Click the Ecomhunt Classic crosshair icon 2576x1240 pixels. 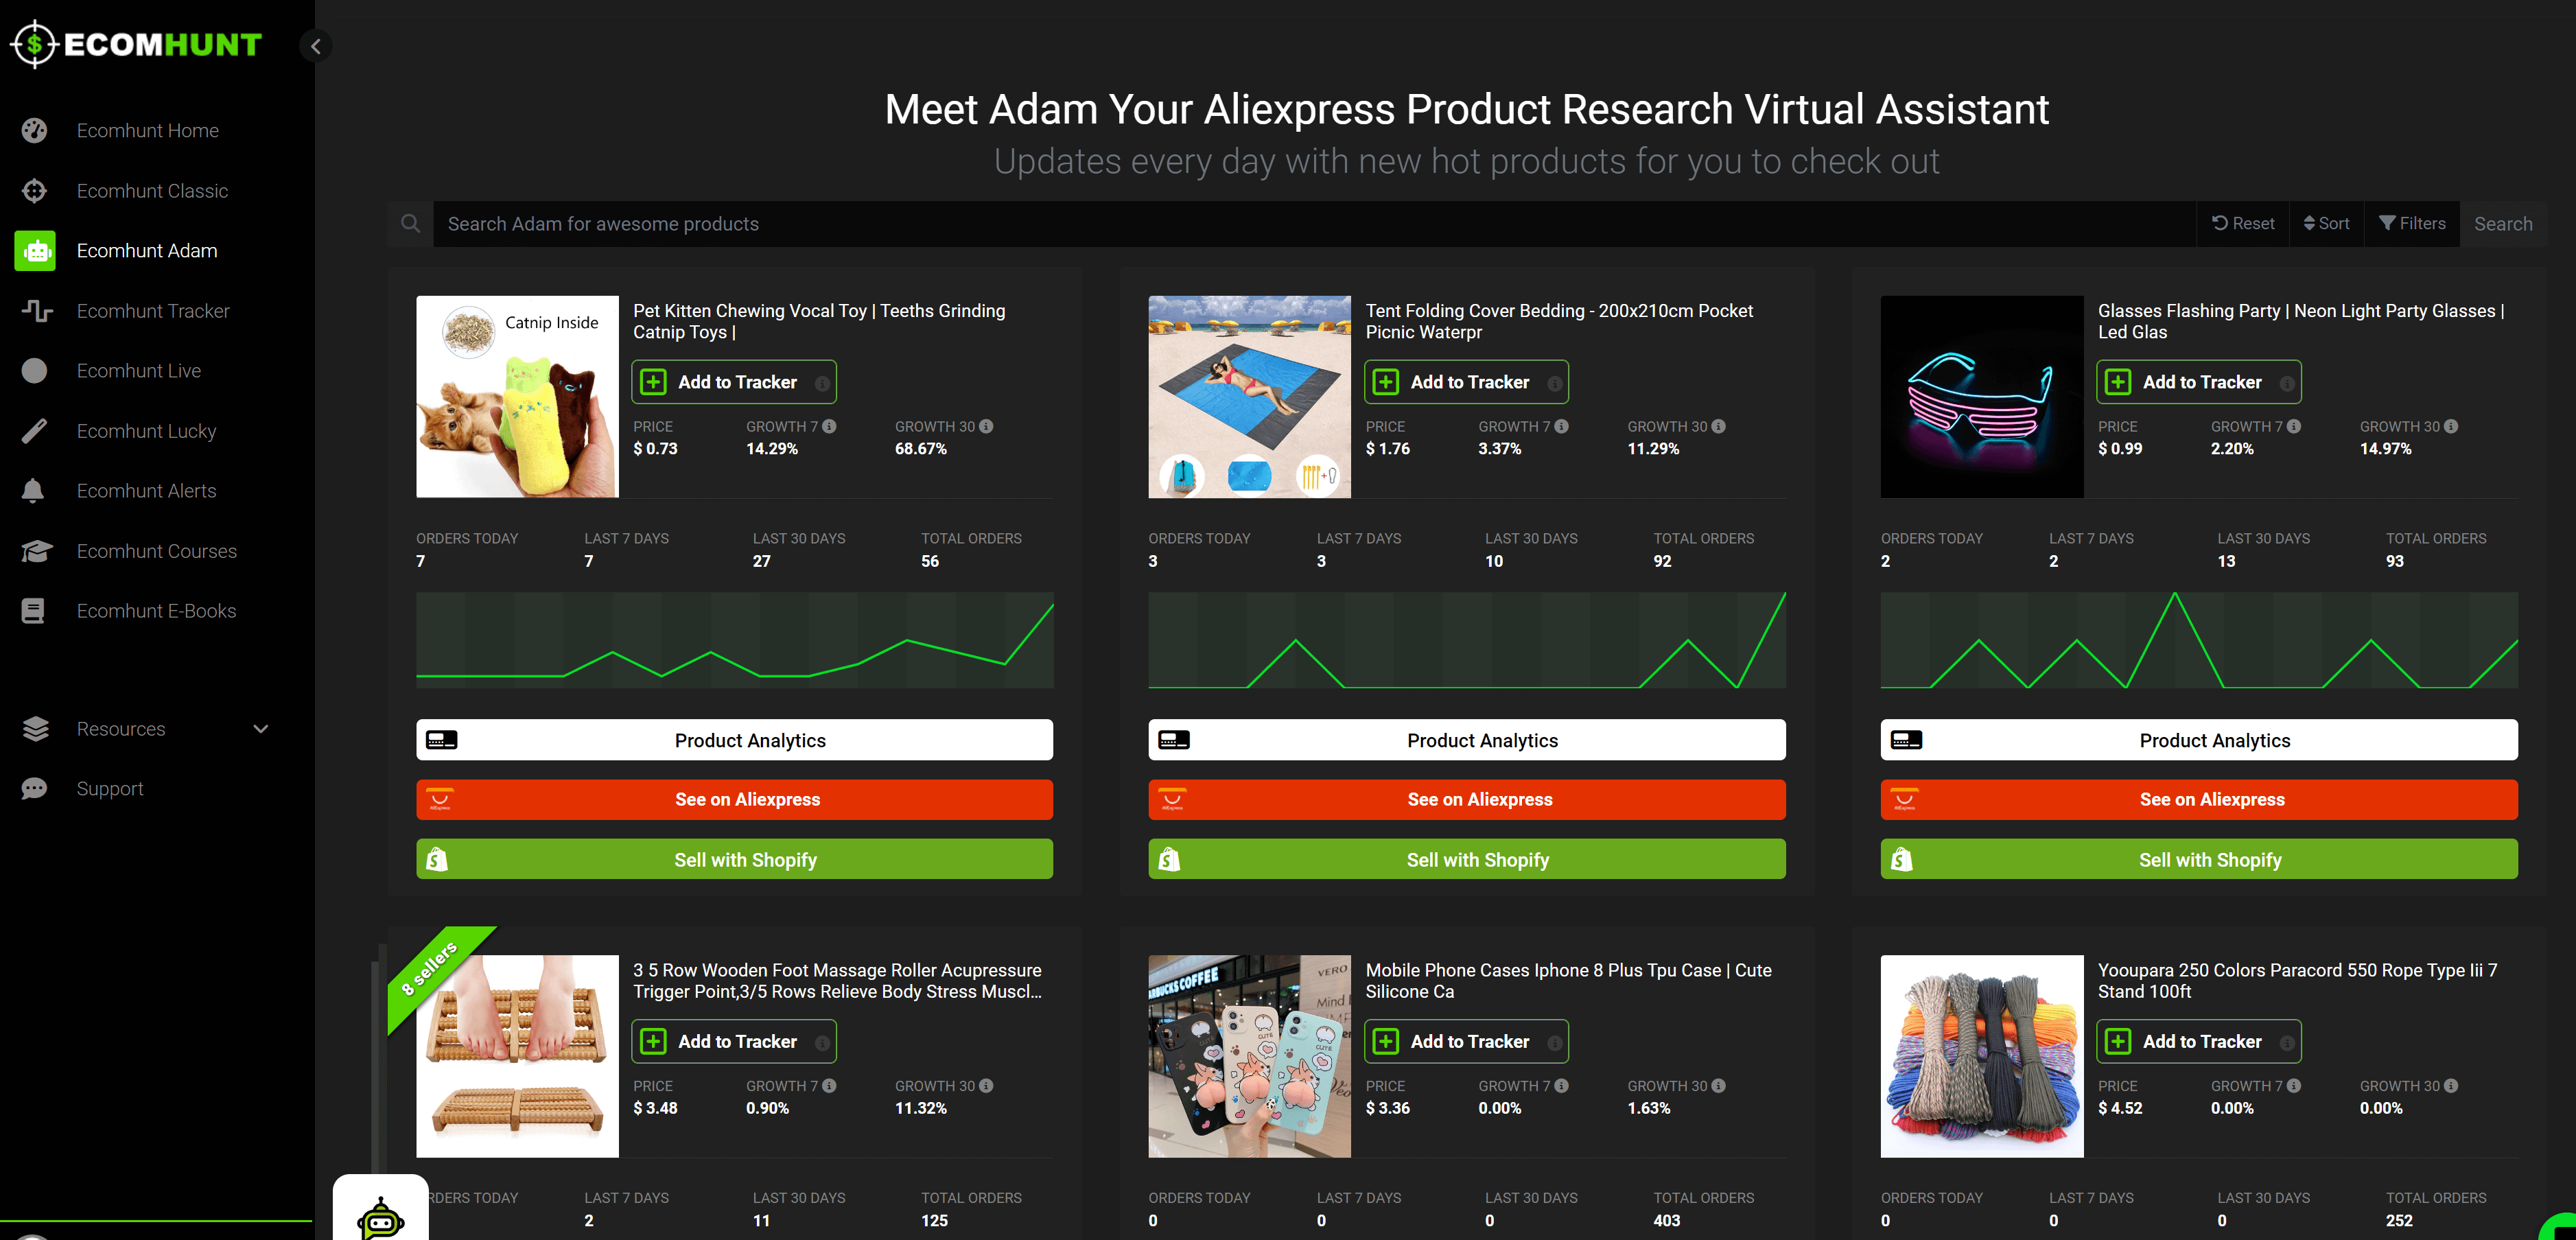pos(34,190)
